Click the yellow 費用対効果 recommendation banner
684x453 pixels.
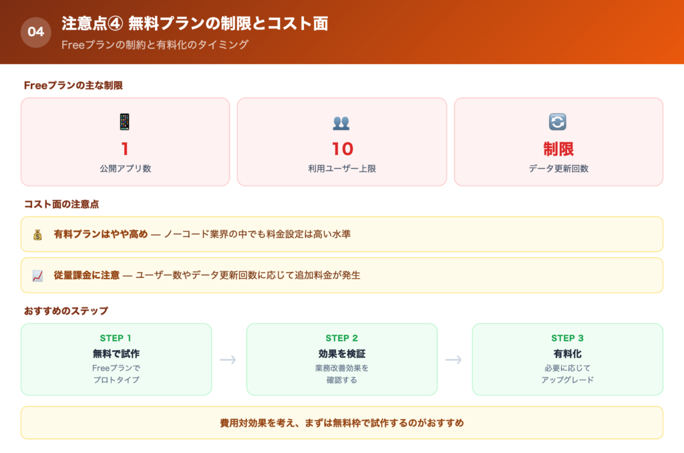(341, 423)
